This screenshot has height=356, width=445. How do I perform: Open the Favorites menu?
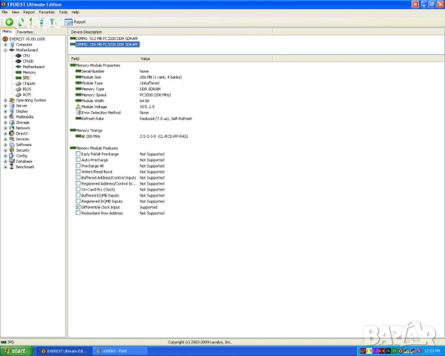click(47, 12)
